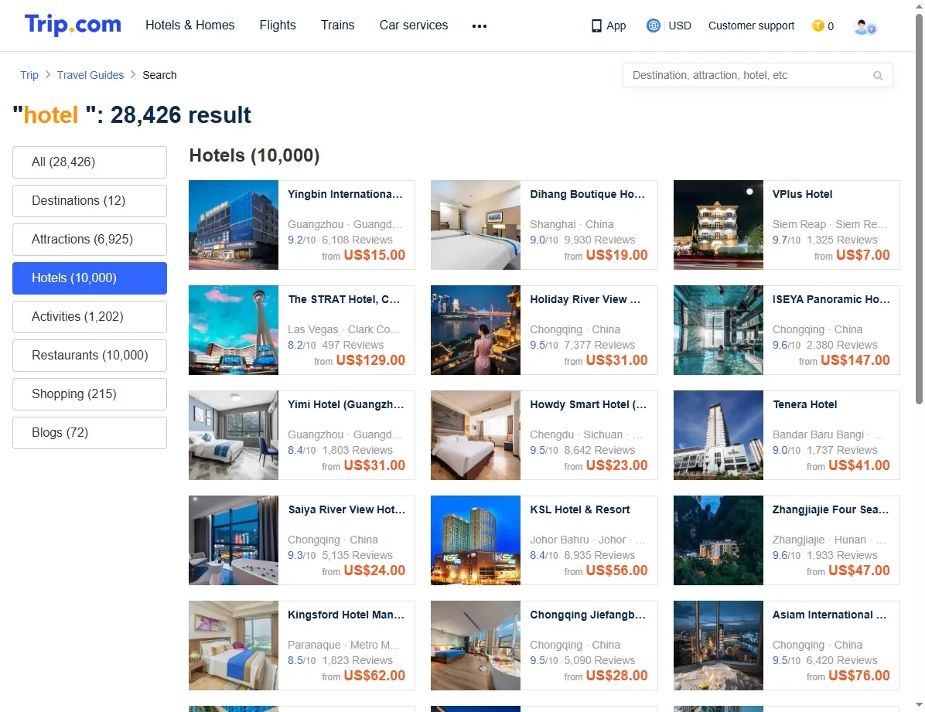Viewport: 925px width, 712px height.
Task: Open the App download phone icon
Action: (x=596, y=26)
